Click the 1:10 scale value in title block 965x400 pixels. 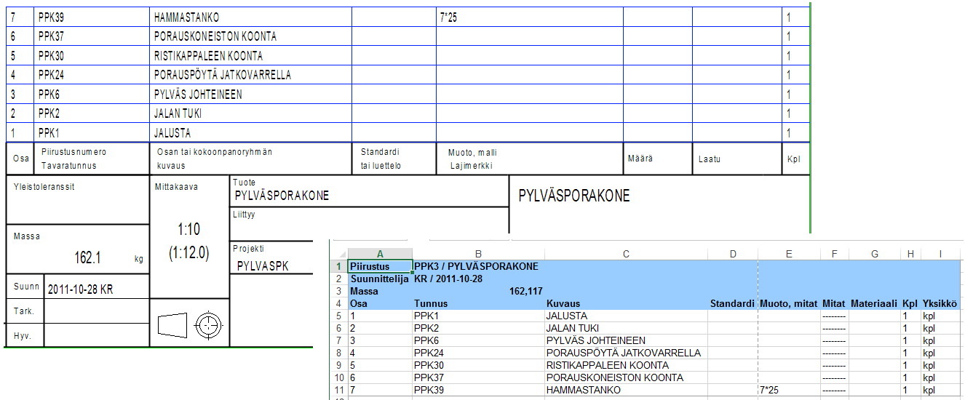188,230
